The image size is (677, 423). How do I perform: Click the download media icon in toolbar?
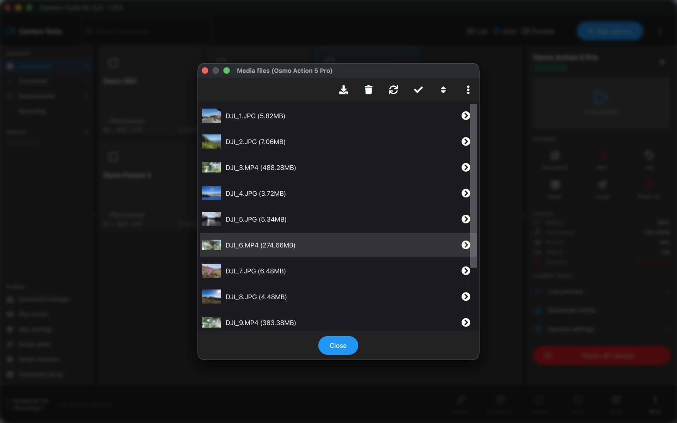point(343,90)
